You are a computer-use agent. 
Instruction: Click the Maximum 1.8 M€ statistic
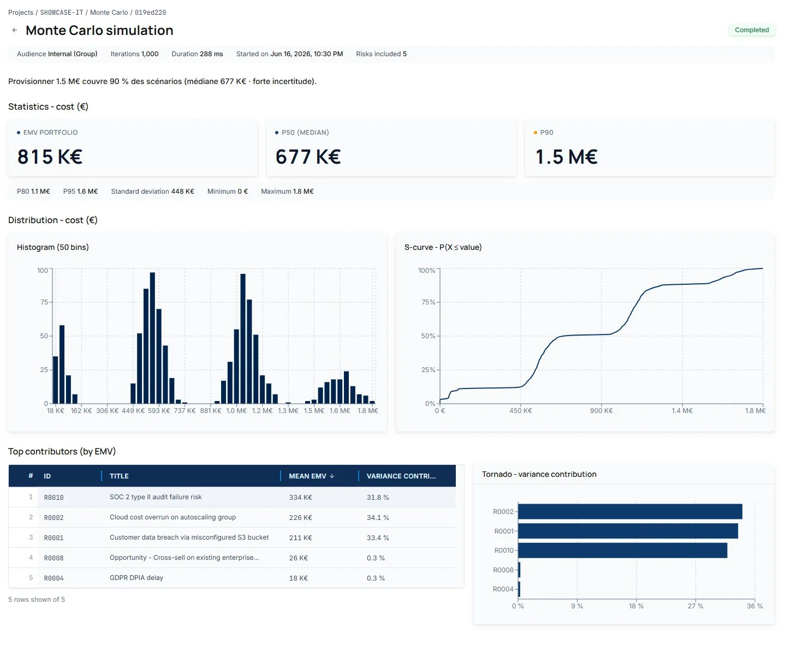(x=287, y=192)
